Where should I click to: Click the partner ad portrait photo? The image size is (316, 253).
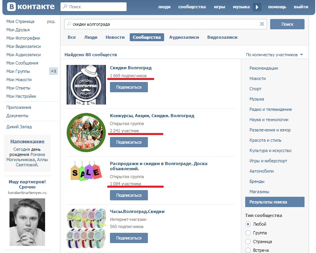27,222
